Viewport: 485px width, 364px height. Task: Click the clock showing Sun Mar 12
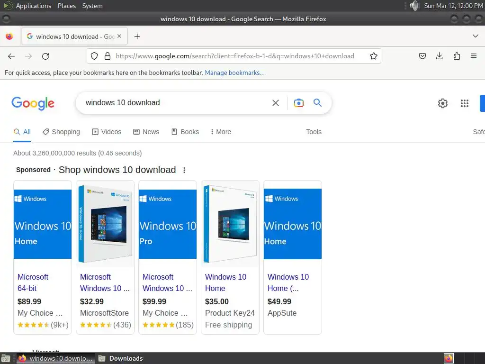pyautogui.click(x=453, y=6)
